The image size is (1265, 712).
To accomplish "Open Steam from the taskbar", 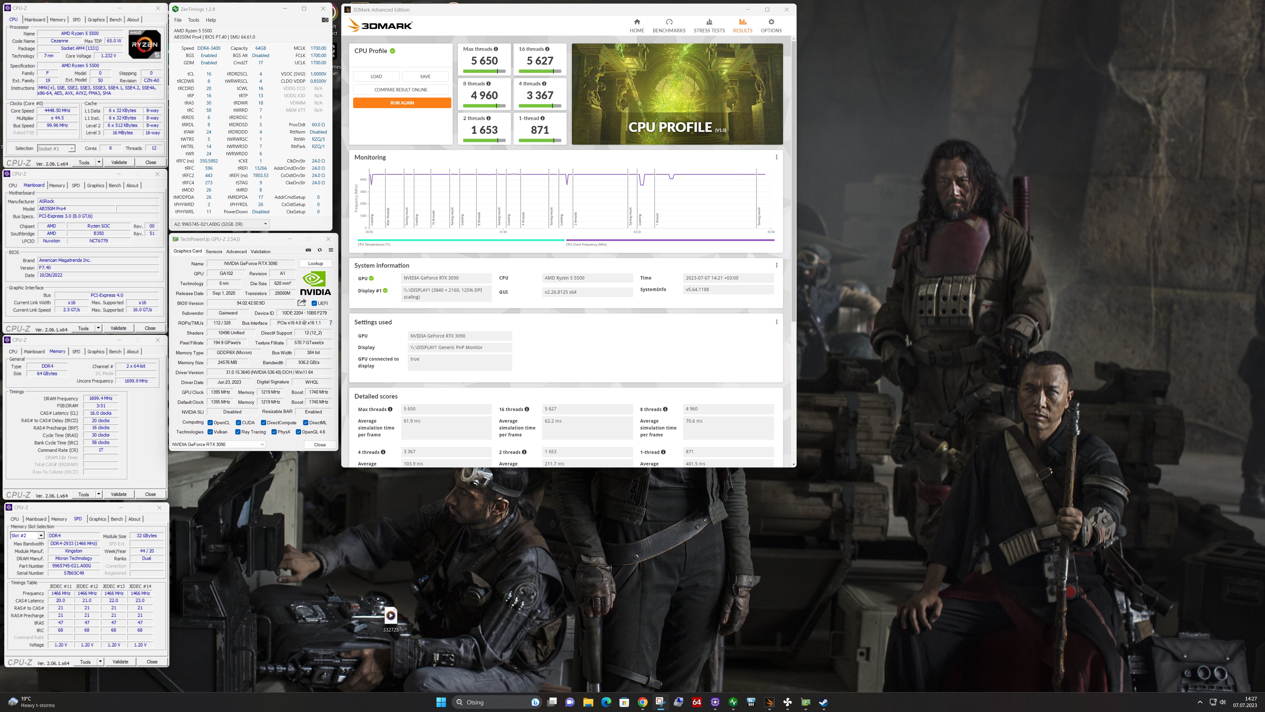I will 824,702.
